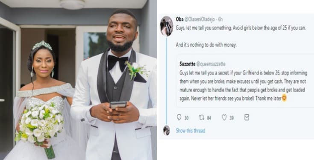Click the 6h tweet timestamp

[220, 19]
